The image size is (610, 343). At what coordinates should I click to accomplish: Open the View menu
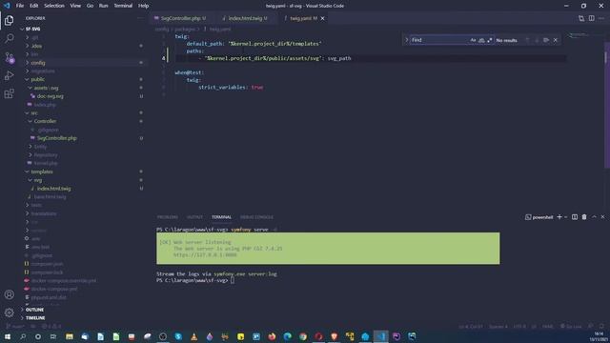(x=75, y=6)
